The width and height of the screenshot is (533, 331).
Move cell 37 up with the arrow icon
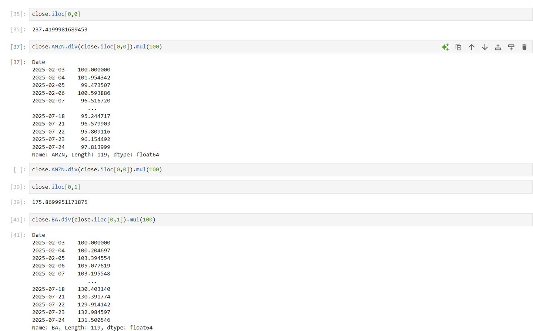(472, 47)
